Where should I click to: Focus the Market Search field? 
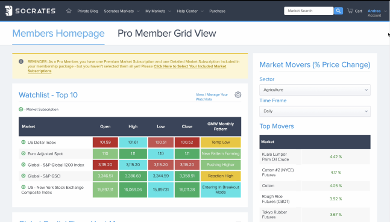(309, 11)
